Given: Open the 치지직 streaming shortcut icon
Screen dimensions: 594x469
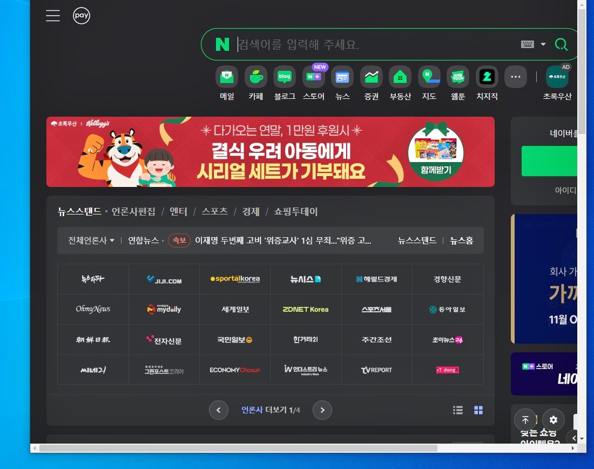Looking at the screenshot, I should (x=487, y=77).
